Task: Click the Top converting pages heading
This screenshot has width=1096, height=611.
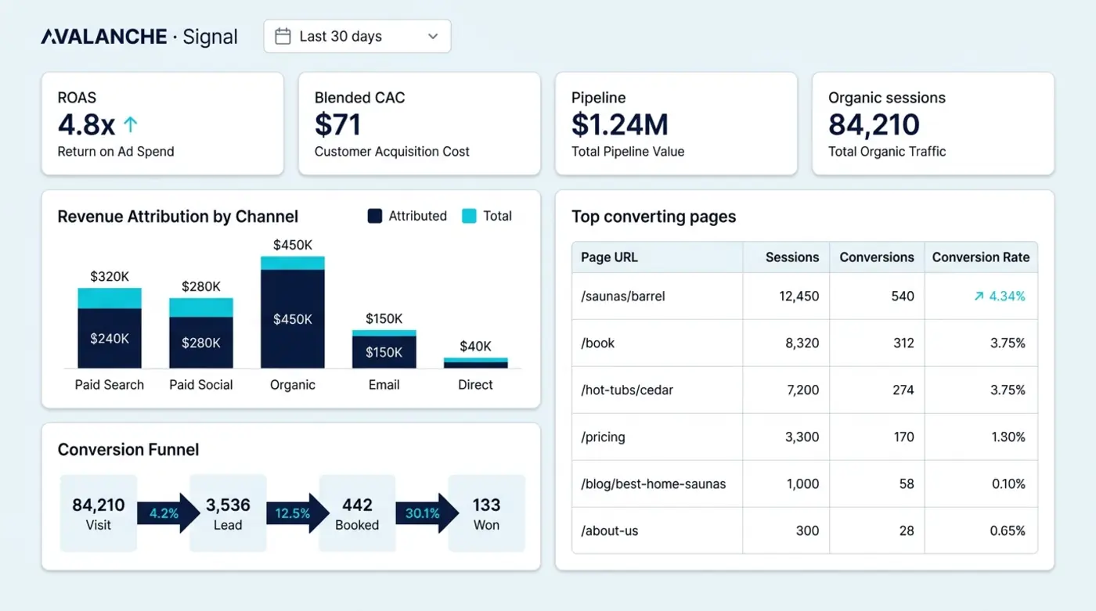Action: click(654, 217)
